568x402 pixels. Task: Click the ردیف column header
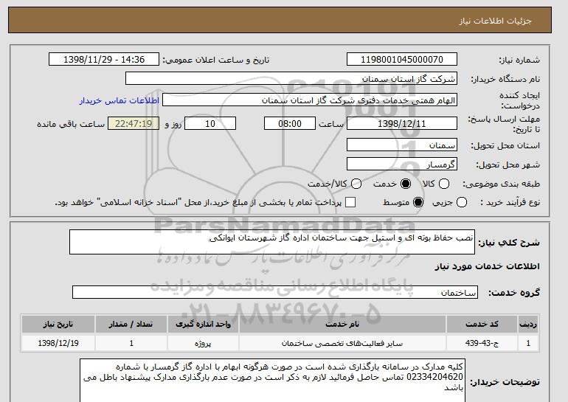point(528,324)
